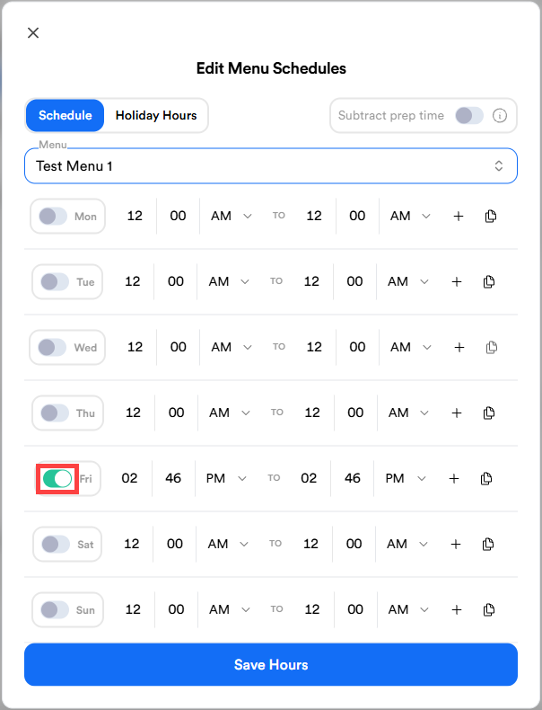Copy Friday's hours to other days

tap(486, 478)
